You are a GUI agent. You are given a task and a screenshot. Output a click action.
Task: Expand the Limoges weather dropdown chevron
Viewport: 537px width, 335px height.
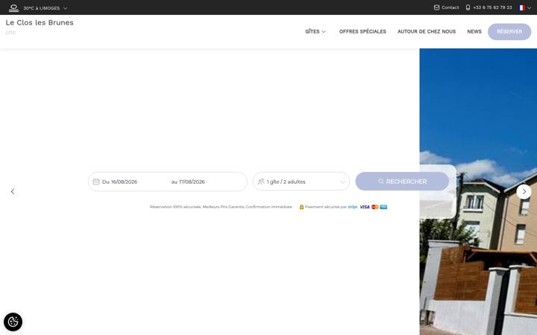(65, 8)
